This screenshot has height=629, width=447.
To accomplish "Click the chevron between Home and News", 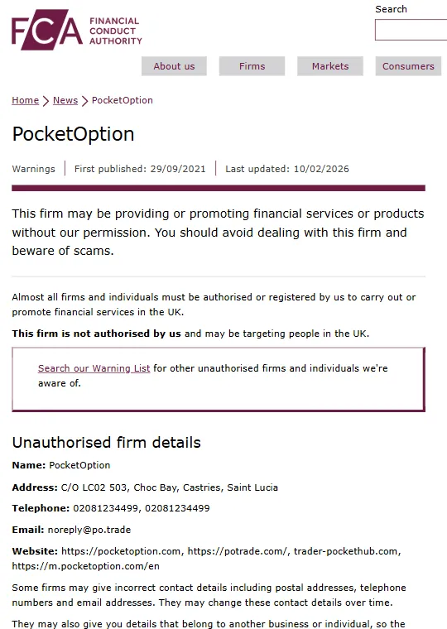I will 46,101.
